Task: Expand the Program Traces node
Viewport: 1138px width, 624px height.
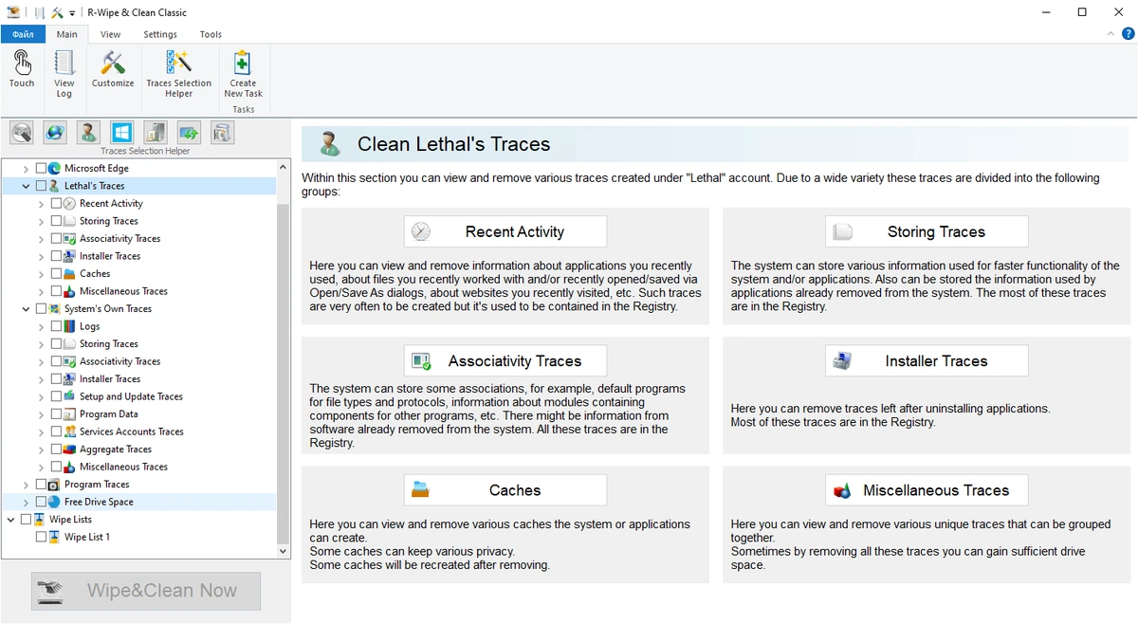Action: coord(26,484)
